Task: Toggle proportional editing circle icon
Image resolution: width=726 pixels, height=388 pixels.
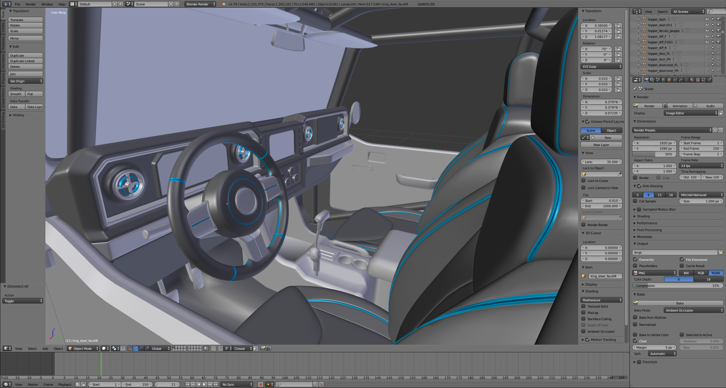Action: [x=213, y=348]
